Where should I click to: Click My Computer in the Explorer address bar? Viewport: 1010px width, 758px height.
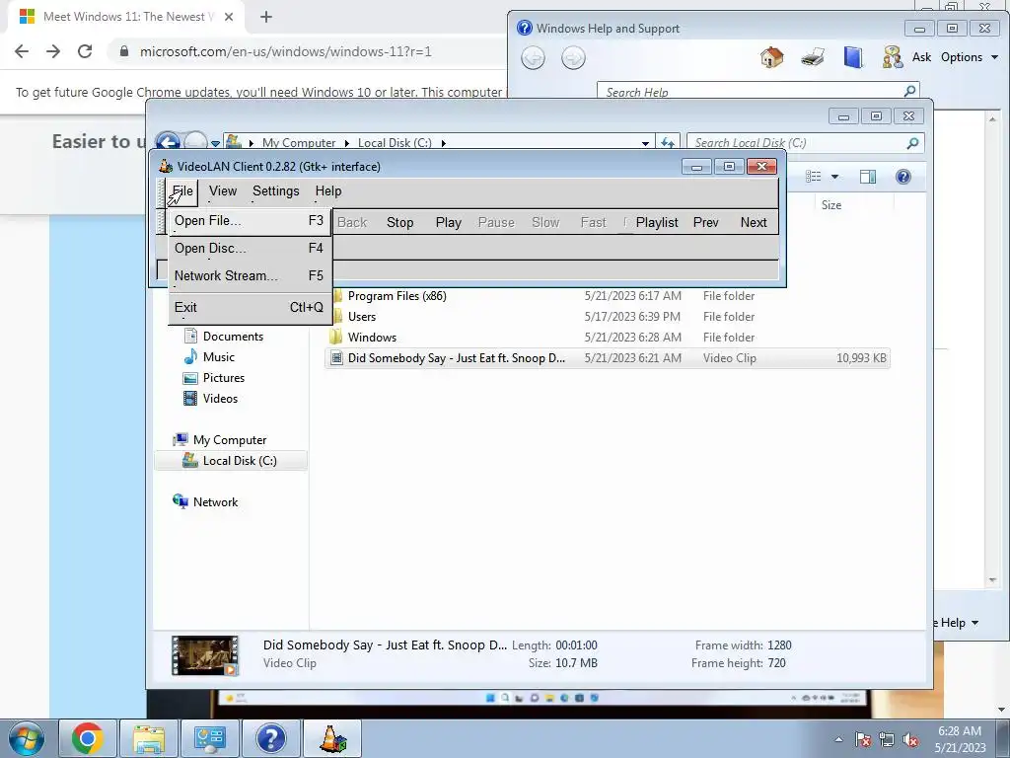[299, 143]
